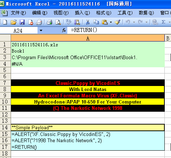Click the New workbook icon
171x158 pixels.
(x=5, y=22)
